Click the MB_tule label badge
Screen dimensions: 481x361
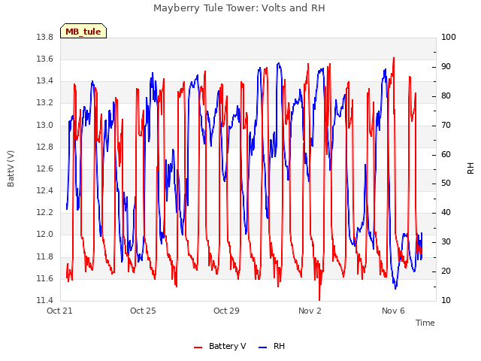[83, 31]
